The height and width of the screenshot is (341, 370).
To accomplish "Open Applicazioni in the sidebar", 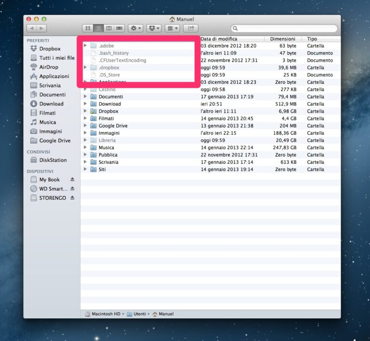I will pos(54,76).
